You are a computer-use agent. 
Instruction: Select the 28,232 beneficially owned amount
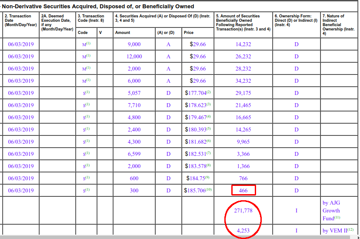[x=243, y=69]
